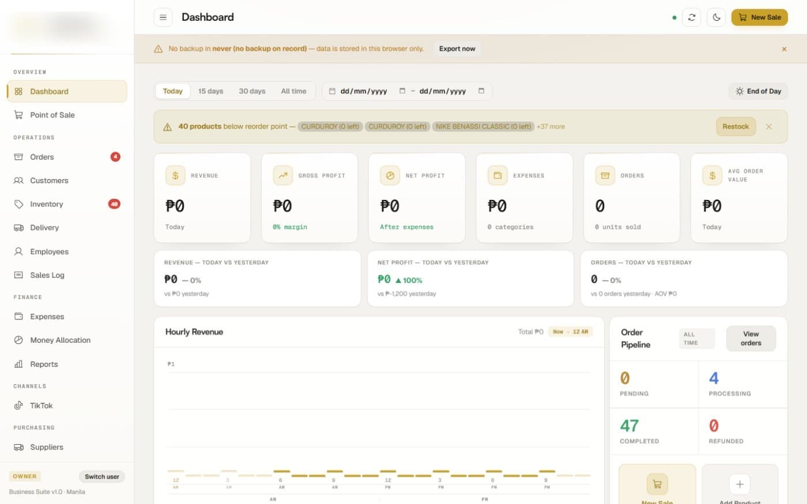
Task: Go to Suppliers
Action: click(67, 448)
